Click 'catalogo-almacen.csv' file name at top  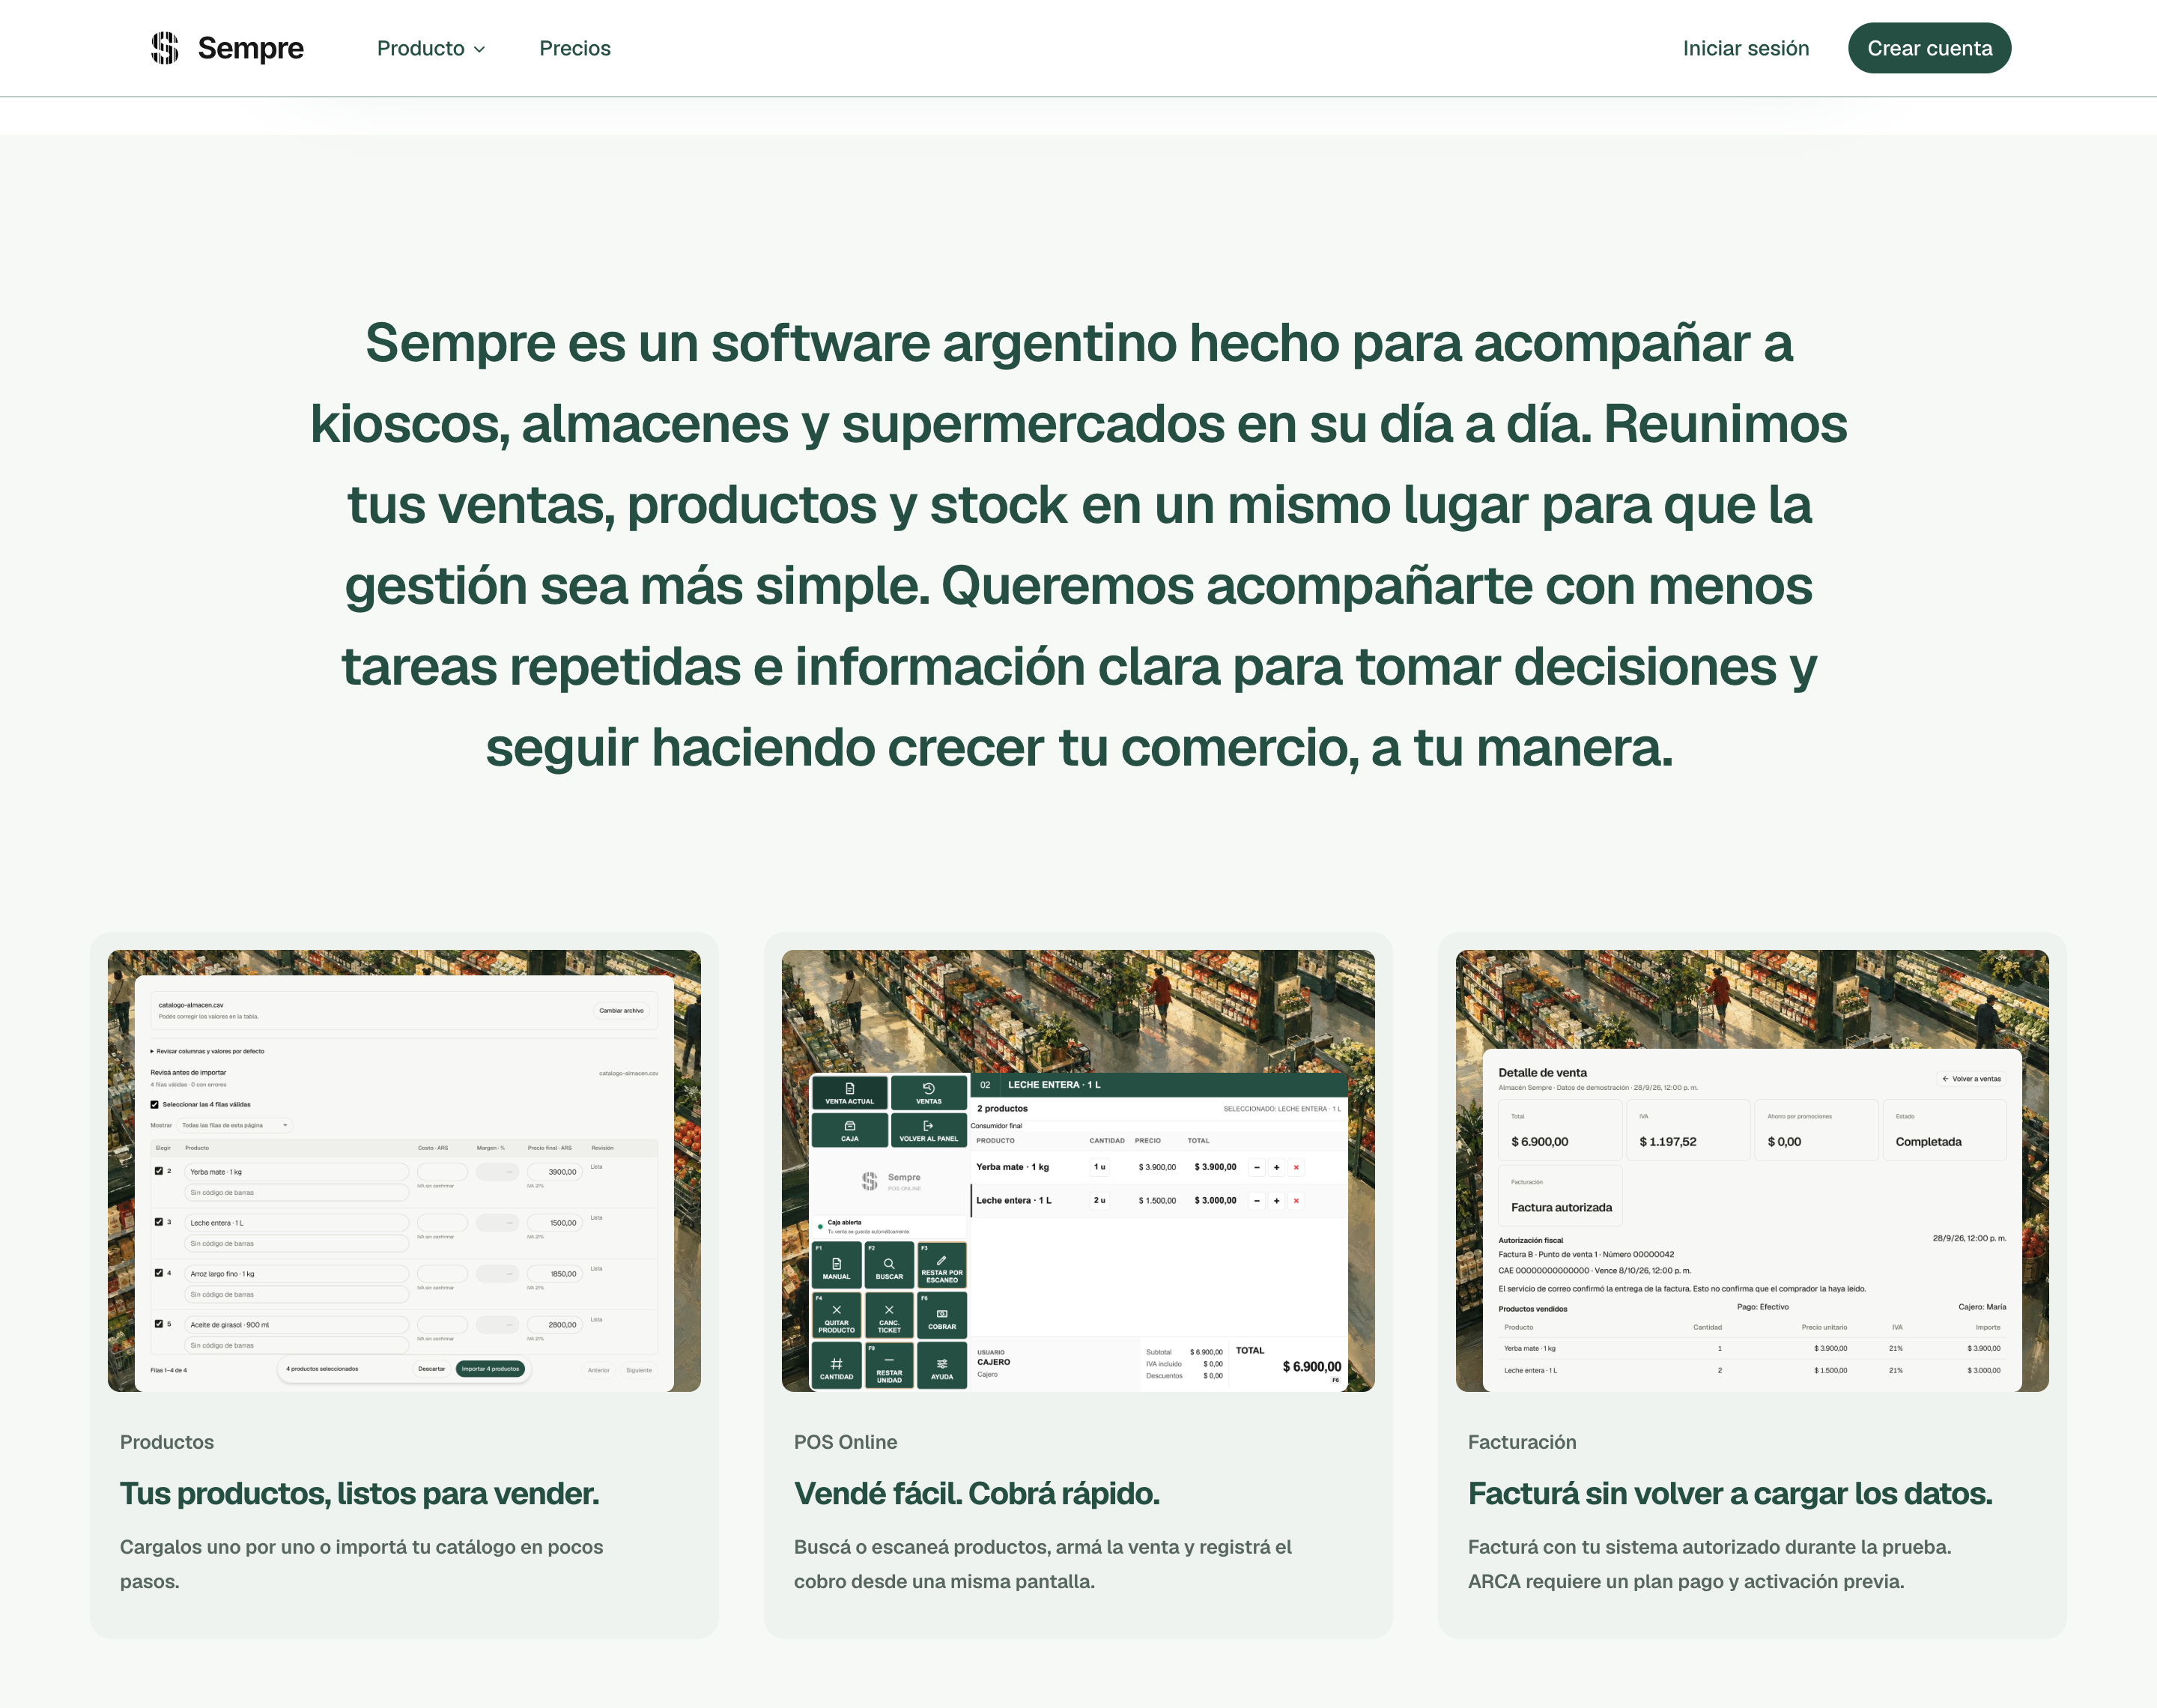point(191,1005)
